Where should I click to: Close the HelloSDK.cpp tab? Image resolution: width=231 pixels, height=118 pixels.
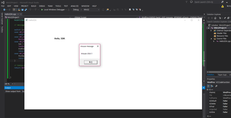21,14
